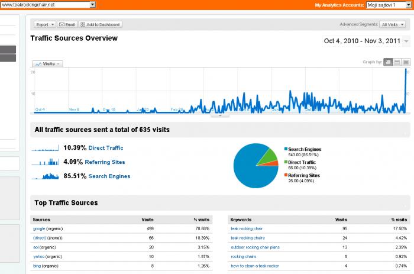Collapse the graph using handle below chart
Screen dimensions: 414x274
220,115
